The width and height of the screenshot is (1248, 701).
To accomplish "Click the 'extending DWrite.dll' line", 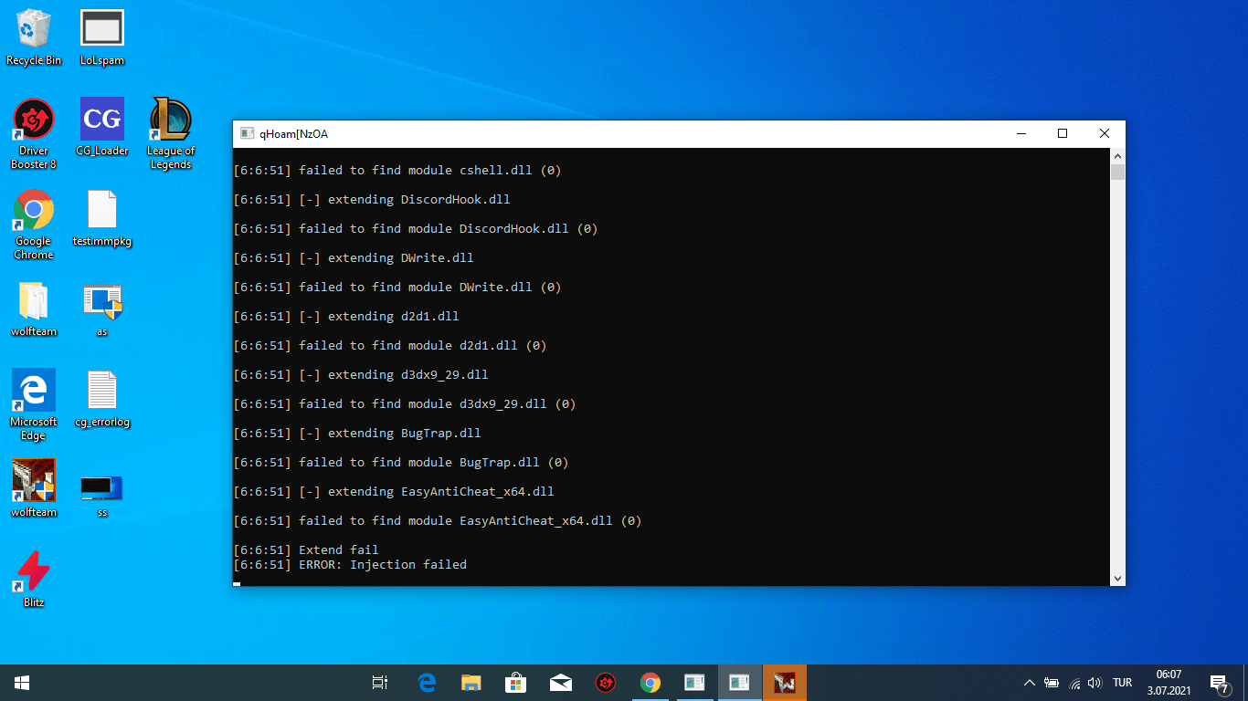I will click(x=353, y=258).
